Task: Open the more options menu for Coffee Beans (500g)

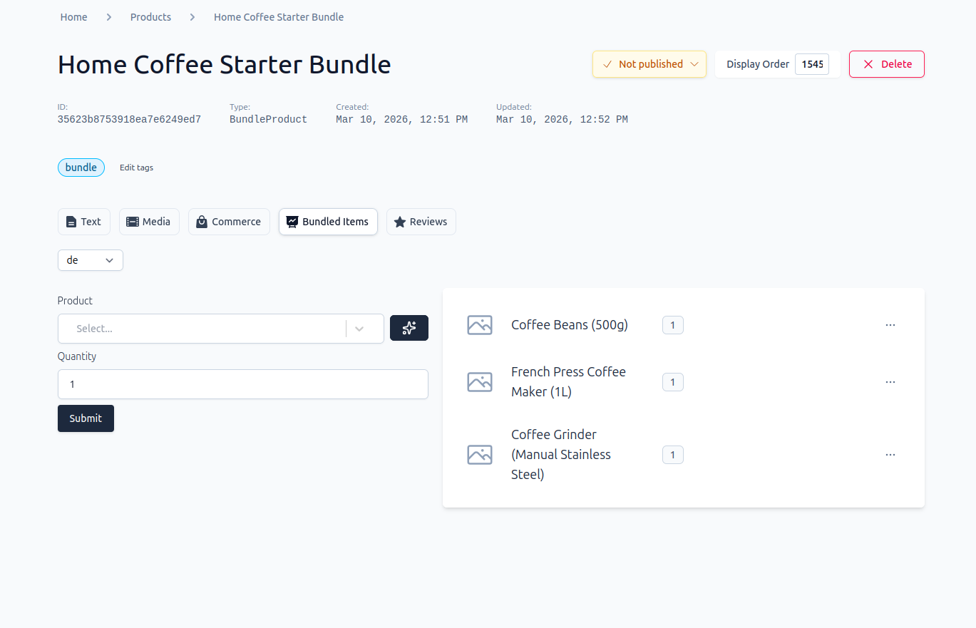Action: (x=890, y=325)
